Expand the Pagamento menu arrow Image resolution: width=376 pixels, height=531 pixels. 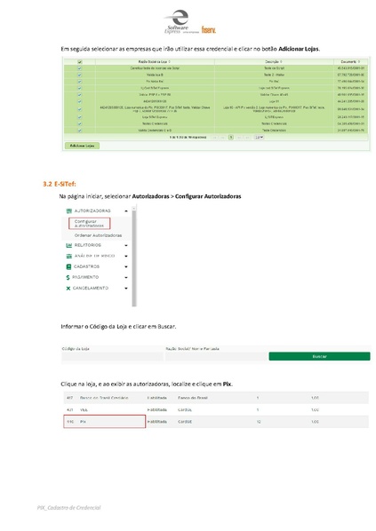126,278
